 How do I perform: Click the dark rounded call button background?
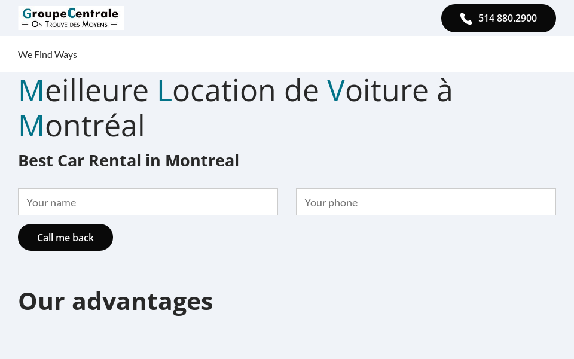coord(499,18)
